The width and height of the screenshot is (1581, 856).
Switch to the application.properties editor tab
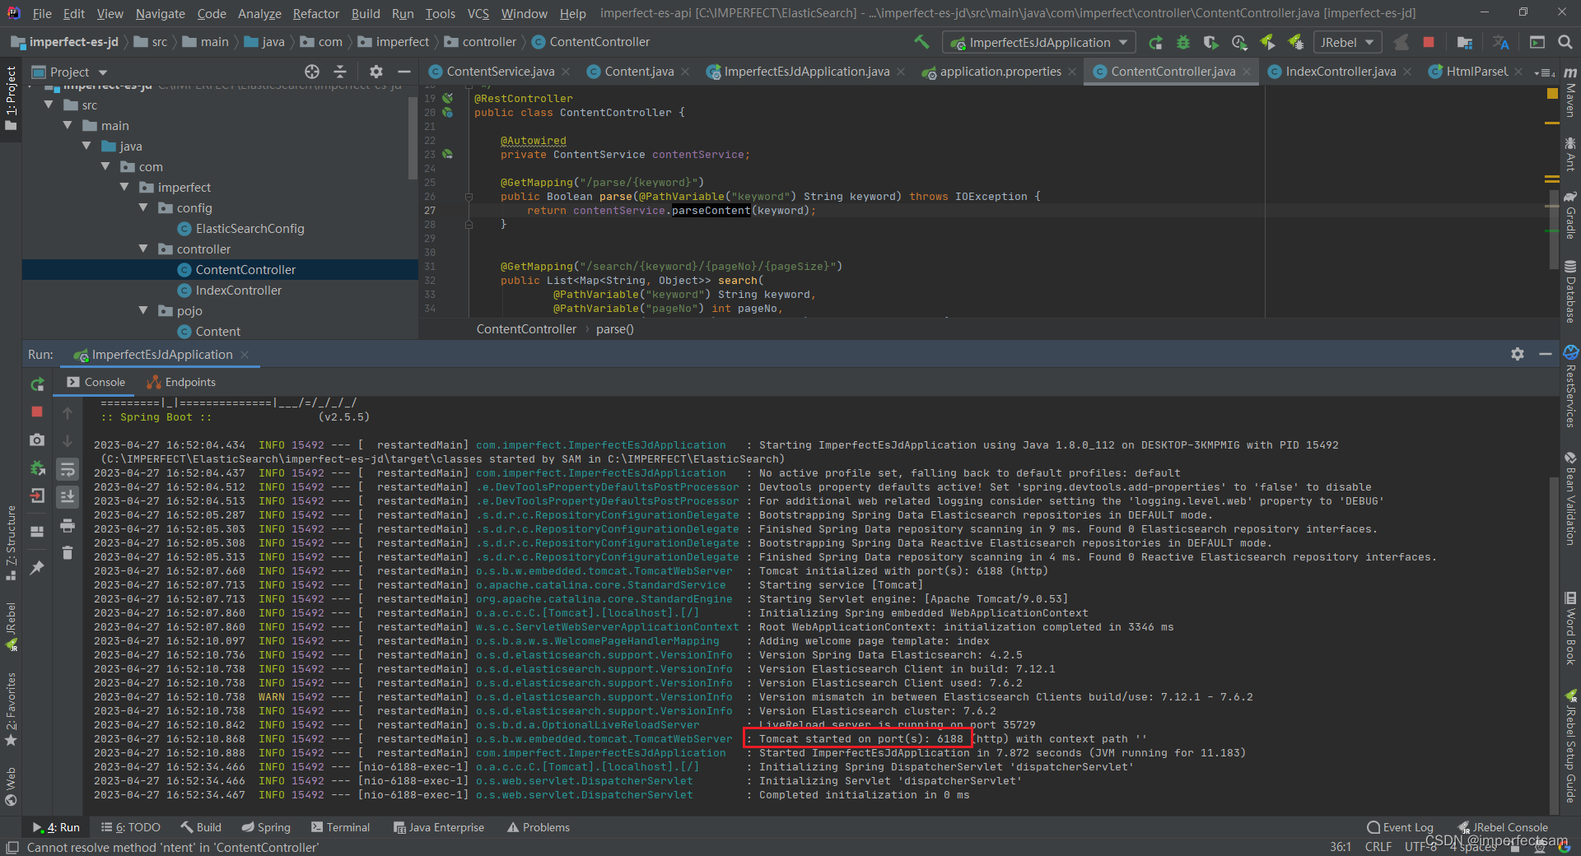1000,72
